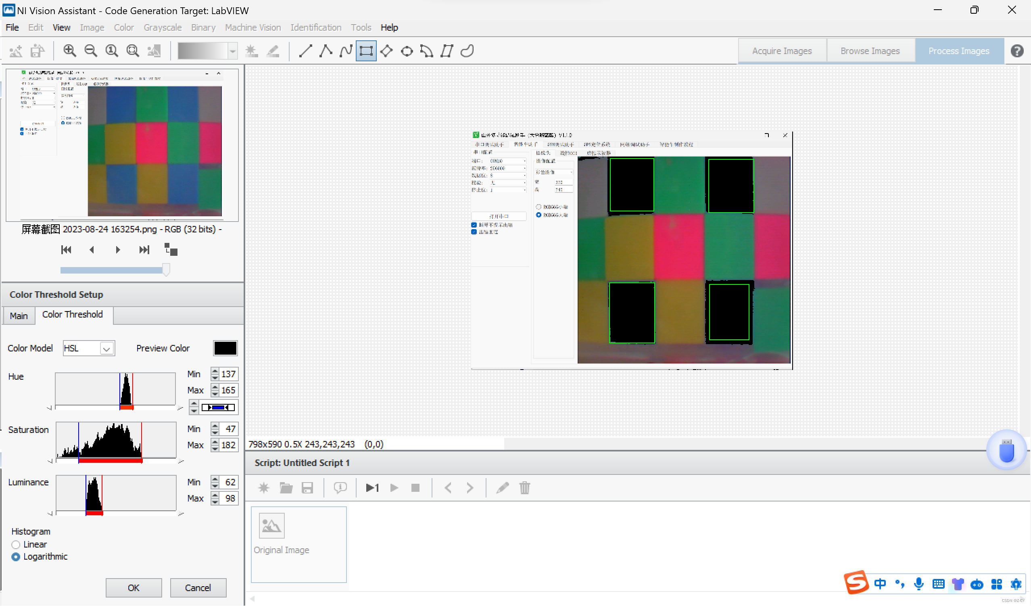The width and height of the screenshot is (1031, 606).
Task: Click the Run Once script icon
Action: (x=372, y=488)
